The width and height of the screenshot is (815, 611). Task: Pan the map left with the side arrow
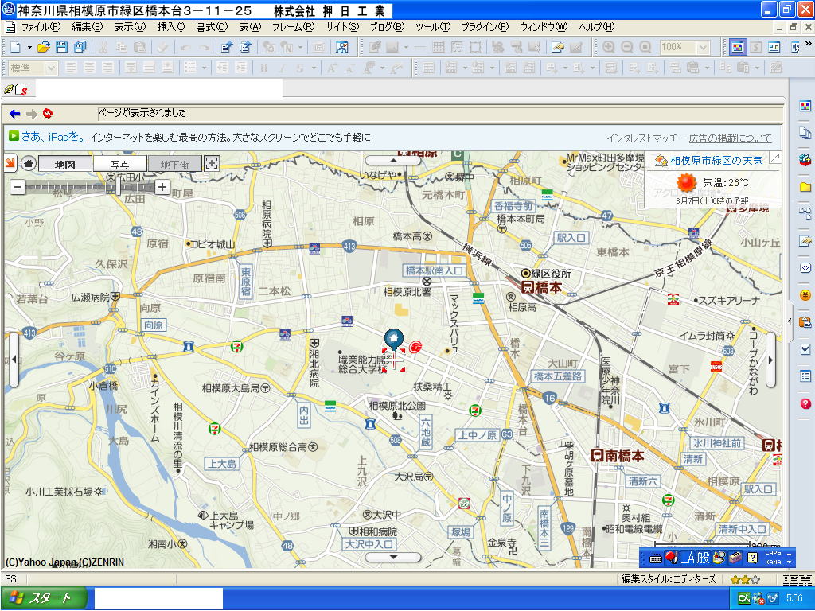(x=14, y=359)
